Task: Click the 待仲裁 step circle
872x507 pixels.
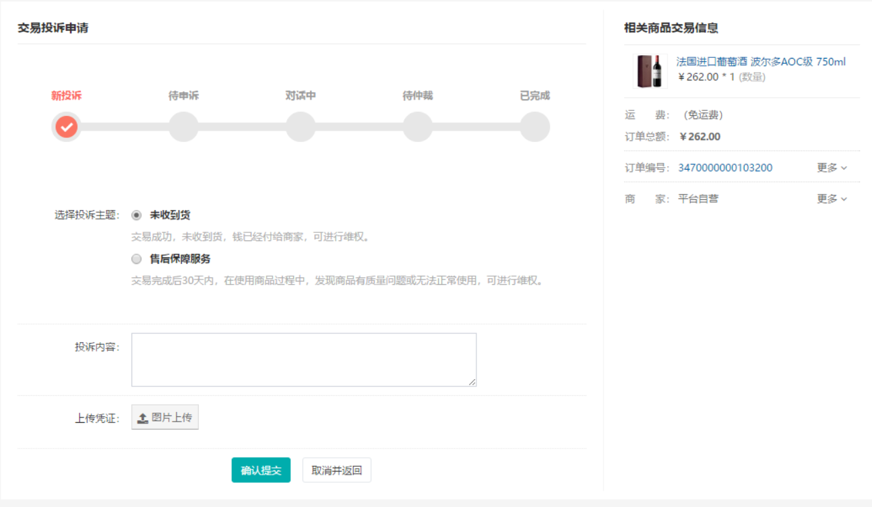Action: click(x=418, y=127)
